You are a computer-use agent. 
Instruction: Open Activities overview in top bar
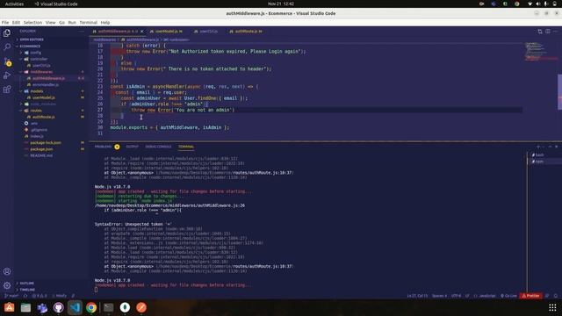(x=14, y=4)
